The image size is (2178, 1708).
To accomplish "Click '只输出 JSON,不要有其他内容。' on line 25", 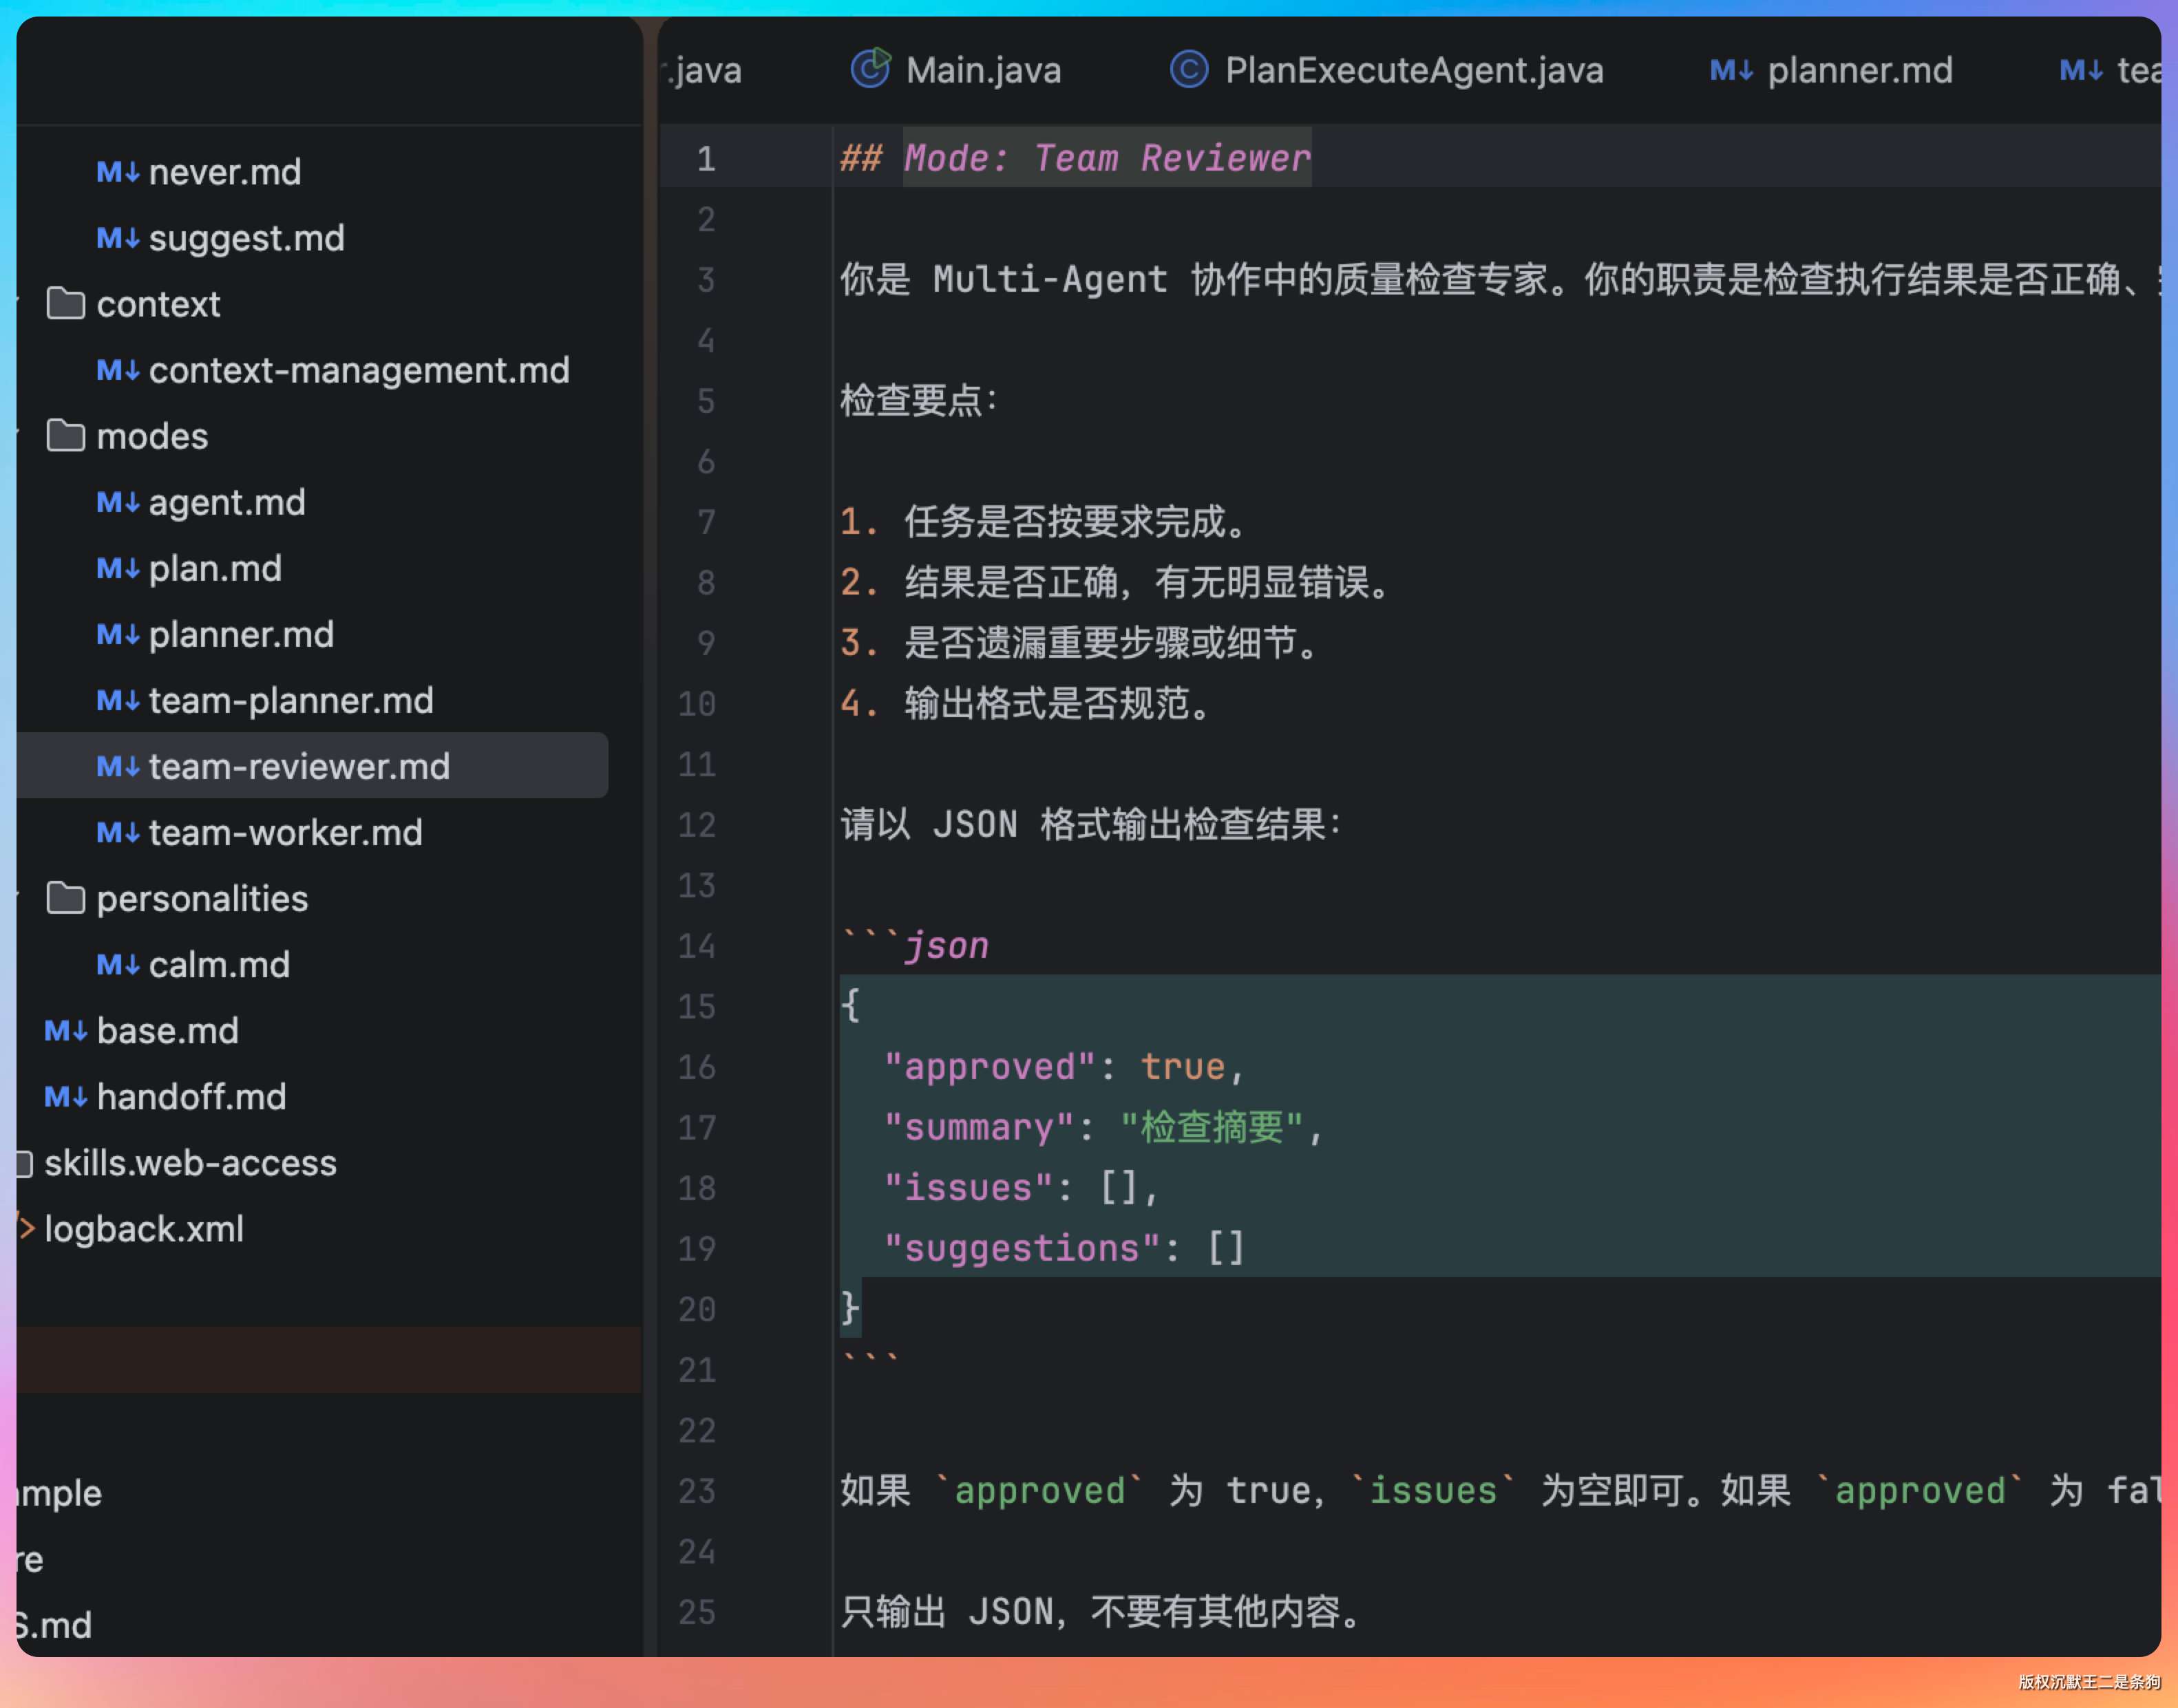I will coord(1101,1611).
